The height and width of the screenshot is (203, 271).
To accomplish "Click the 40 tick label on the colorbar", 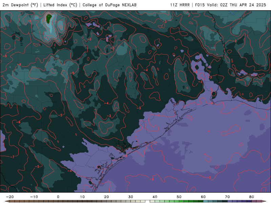I will coord(155,197).
